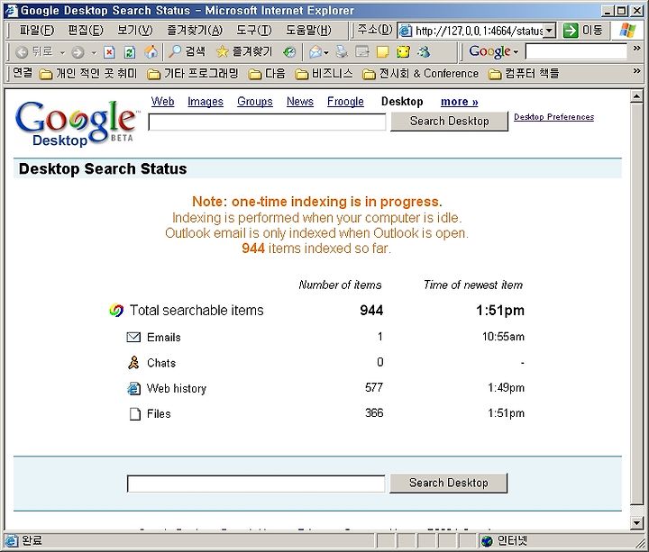
Task: Click the yellow note toolbar icon
Action: click(x=382, y=51)
